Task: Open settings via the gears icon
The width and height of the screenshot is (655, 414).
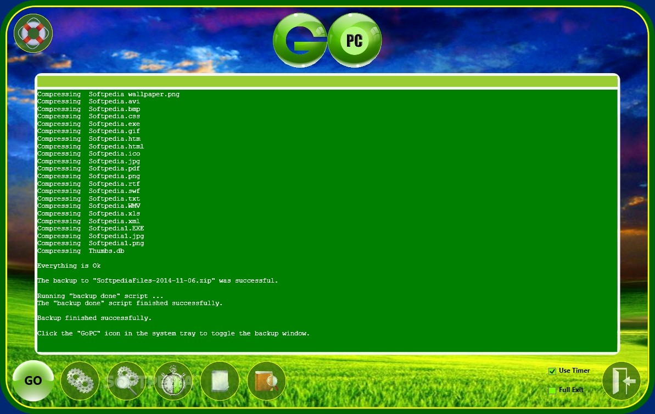Action: click(80, 381)
